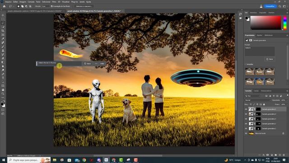Open the search icon at top right
This screenshot has height=163, width=289.
(x=280, y=6)
